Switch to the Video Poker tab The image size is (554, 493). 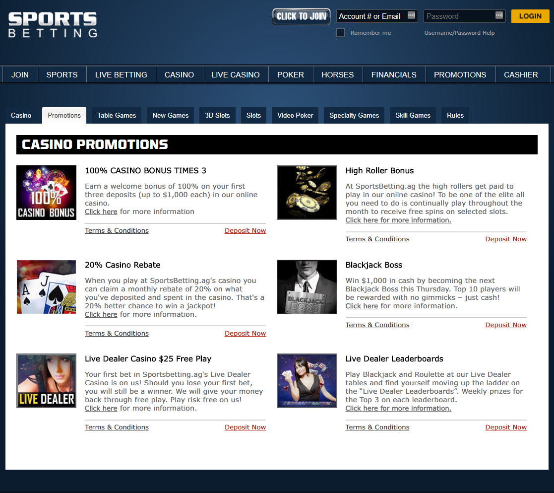pos(295,115)
